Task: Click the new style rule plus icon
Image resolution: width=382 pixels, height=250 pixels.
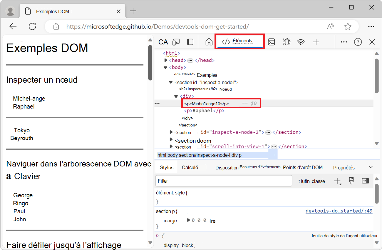Action: point(337,181)
